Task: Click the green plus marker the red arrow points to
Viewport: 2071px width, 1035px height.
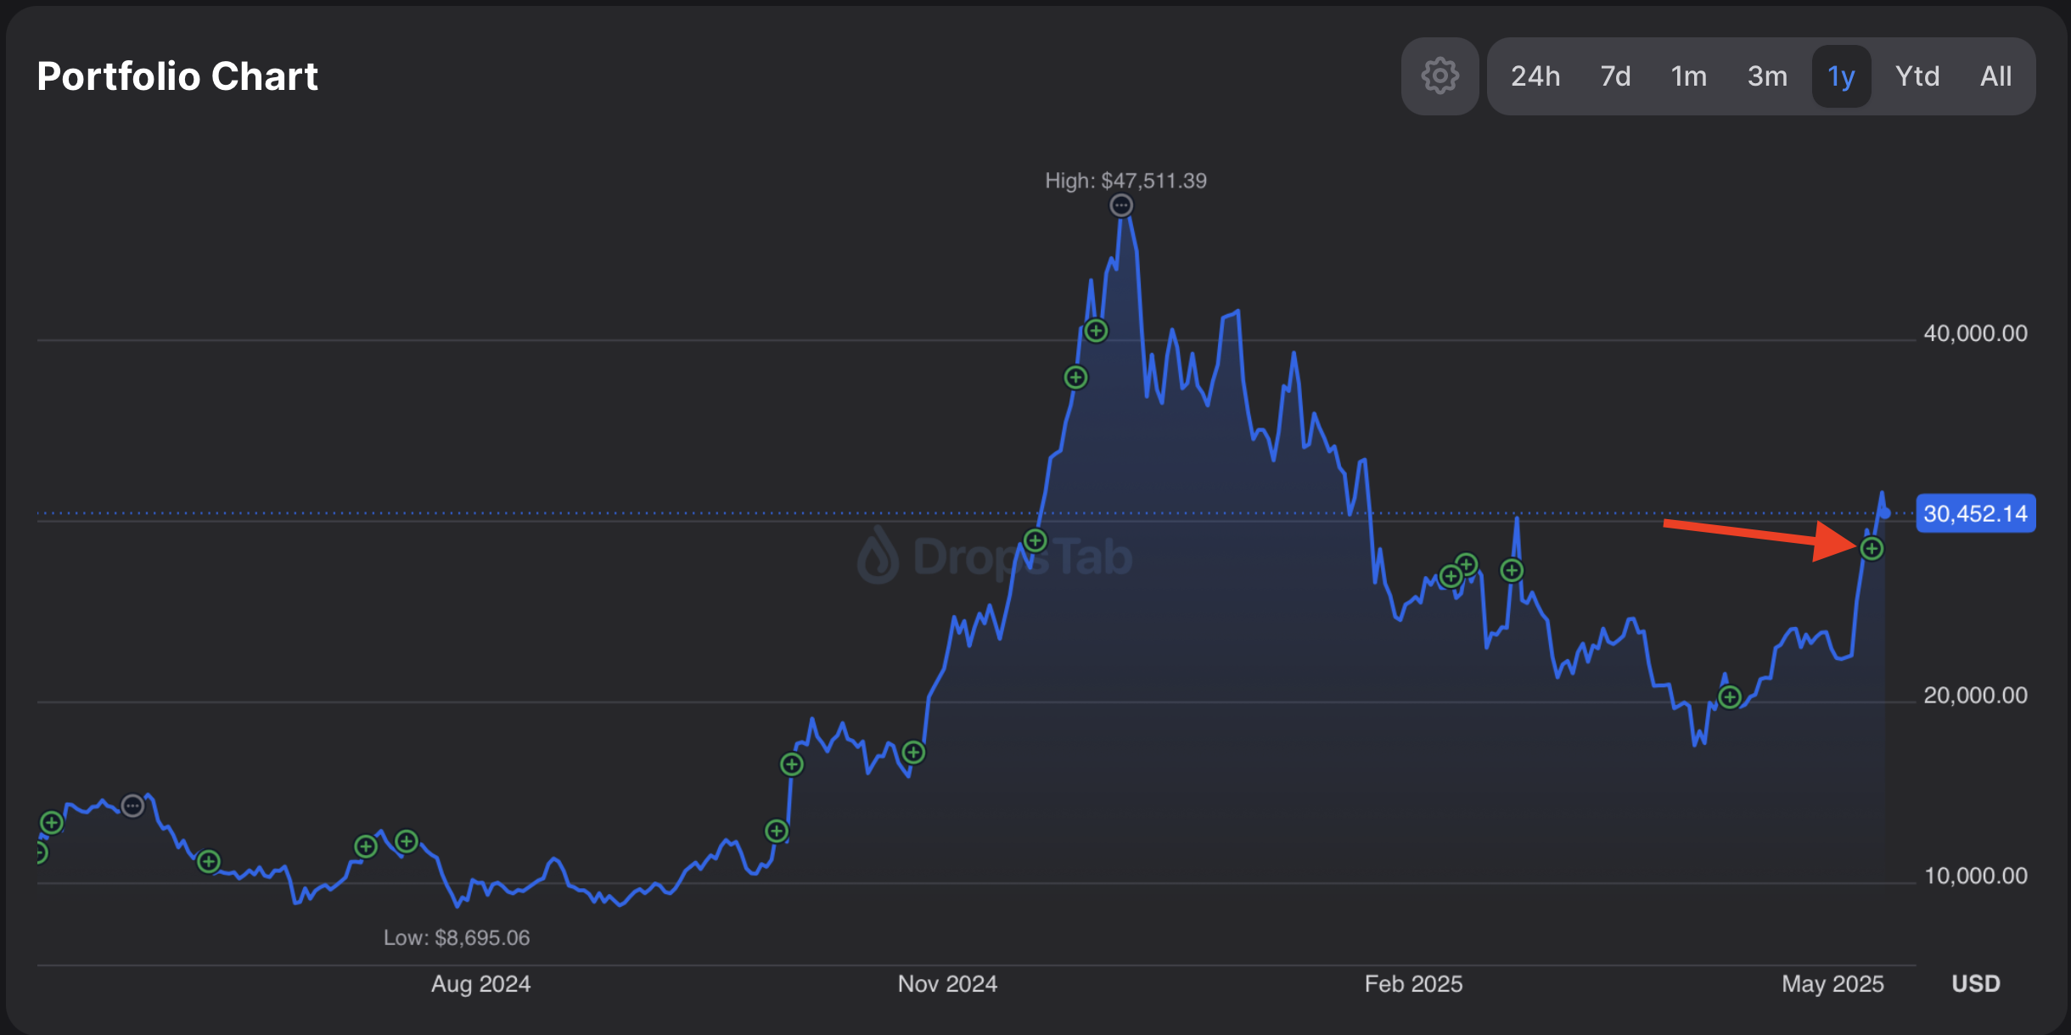Action: tap(1872, 549)
